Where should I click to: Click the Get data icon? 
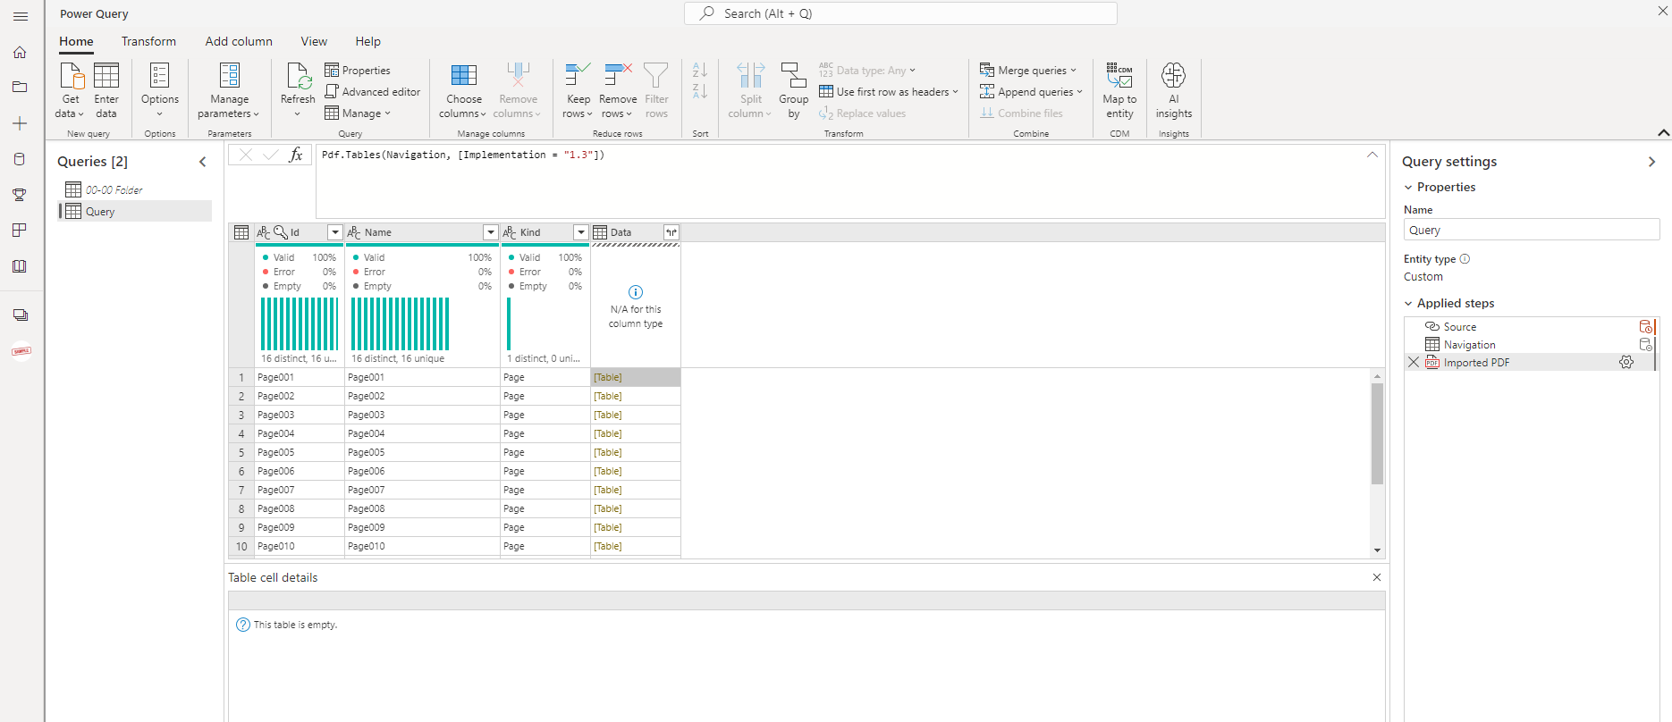(71, 75)
